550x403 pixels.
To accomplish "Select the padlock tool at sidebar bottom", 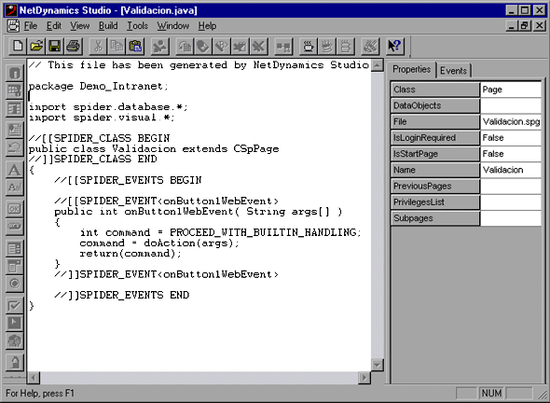I will 15,362.
